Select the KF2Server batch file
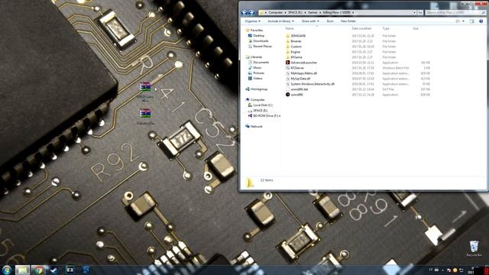This screenshot has width=489, height=275. click(x=295, y=68)
